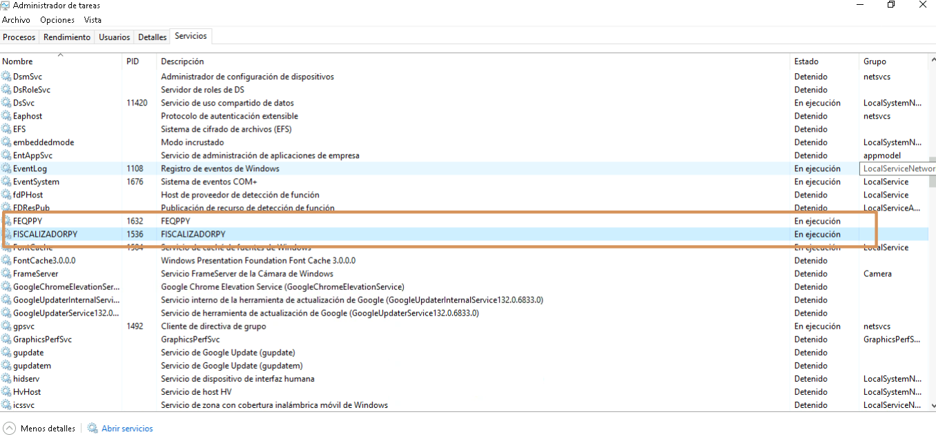This screenshot has width=936, height=439.
Task: Click the icon beside HvHost service
Action: pos(7,392)
